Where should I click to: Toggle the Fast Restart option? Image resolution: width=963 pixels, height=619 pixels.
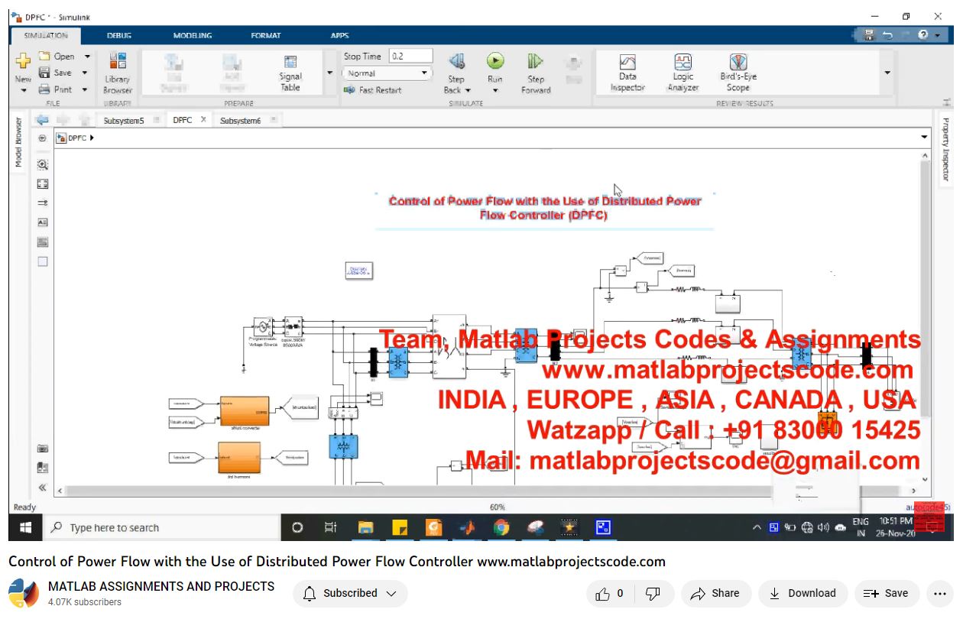pos(373,90)
